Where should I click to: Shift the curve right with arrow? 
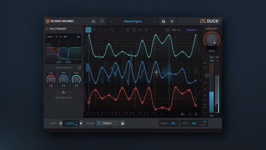pos(146,30)
